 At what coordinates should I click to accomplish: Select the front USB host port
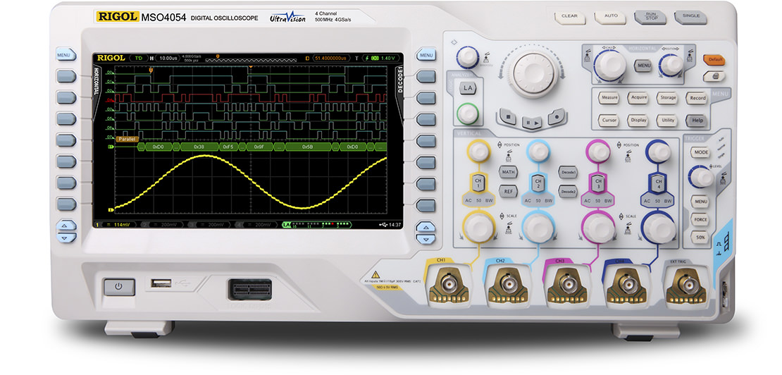[x=161, y=283]
